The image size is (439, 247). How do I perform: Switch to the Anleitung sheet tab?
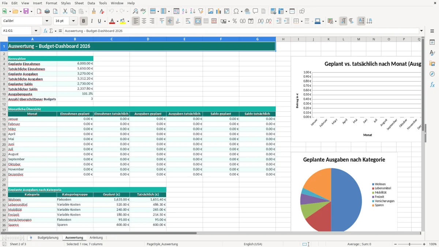[96, 238]
